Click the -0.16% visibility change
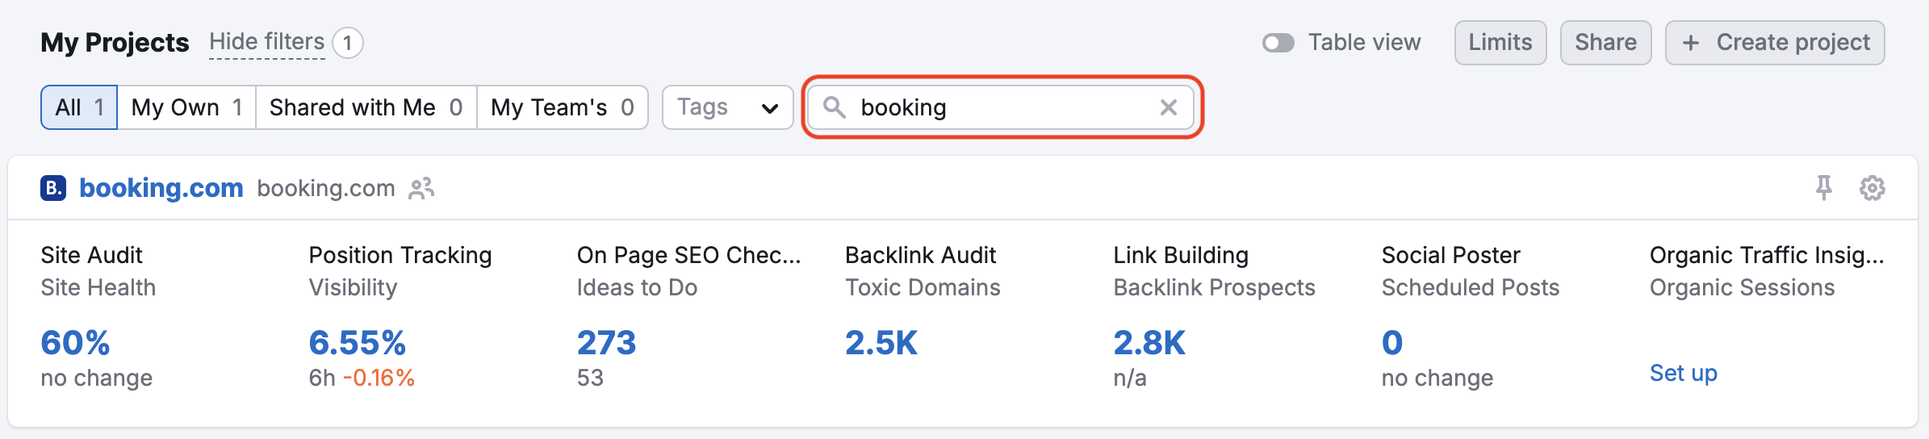 [379, 378]
